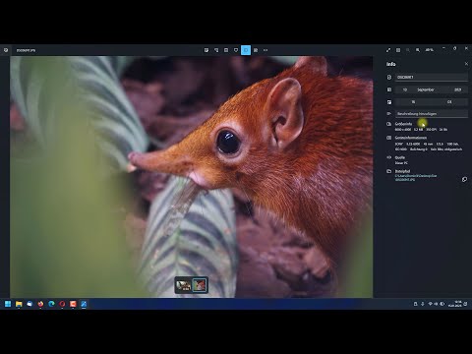472x354 pixels.
Task: Close the Info panel
Action: [466, 64]
